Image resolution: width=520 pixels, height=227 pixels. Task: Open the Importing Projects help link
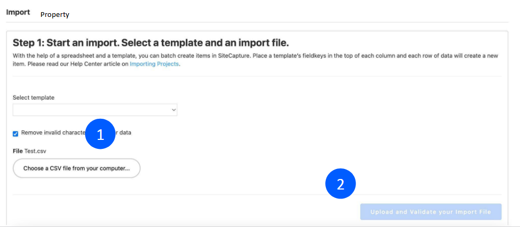(154, 64)
